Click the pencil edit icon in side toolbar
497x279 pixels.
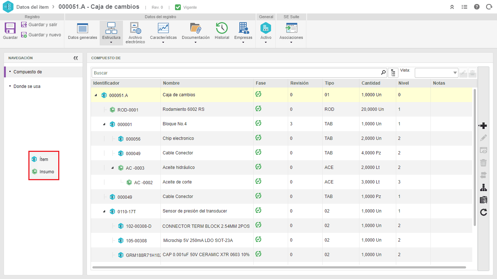pyautogui.click(x=484, y=138)
